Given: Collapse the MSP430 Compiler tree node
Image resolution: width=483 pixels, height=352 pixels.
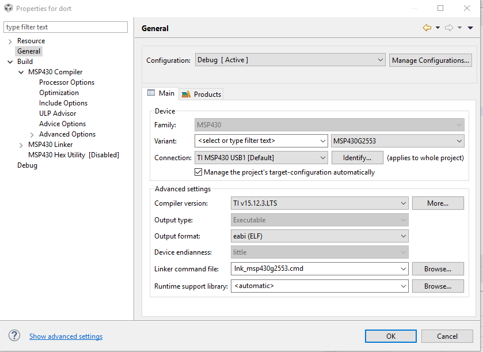Looking at the screenshot, I should click(x=21, y=72).
